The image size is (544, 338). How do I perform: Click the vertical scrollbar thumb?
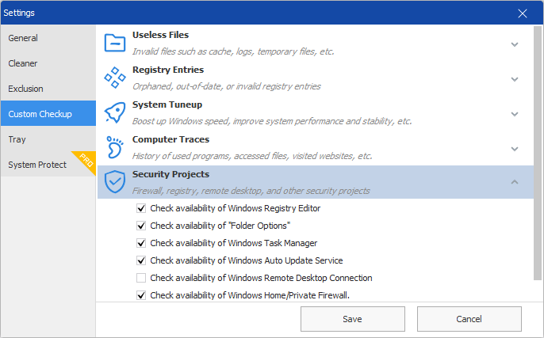coord(538,153)
